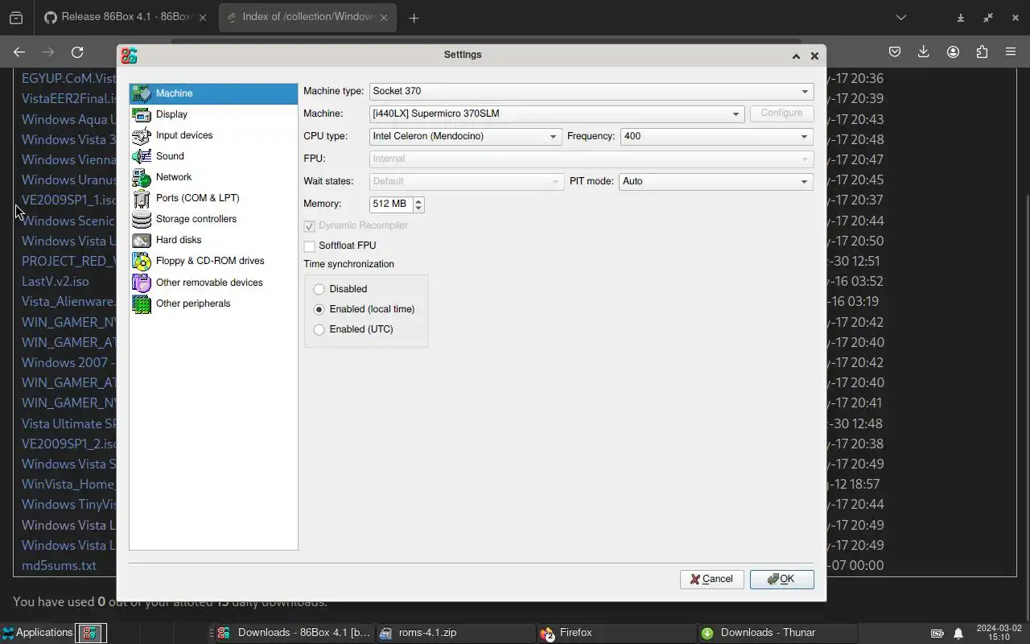Select the Machine category icon
This screenshot has width=1030, height=644.
(141, 93)
